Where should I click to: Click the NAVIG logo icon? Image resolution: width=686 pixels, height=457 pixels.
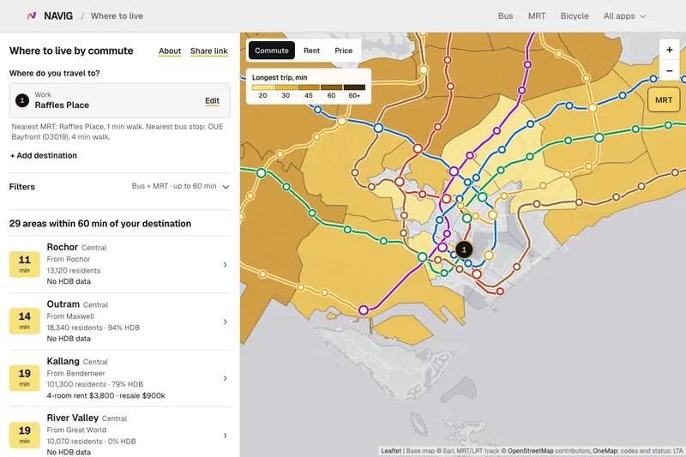[31, 16]
